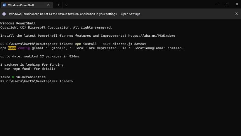Click the green 0 vulnerabilities count

[13, 77]
